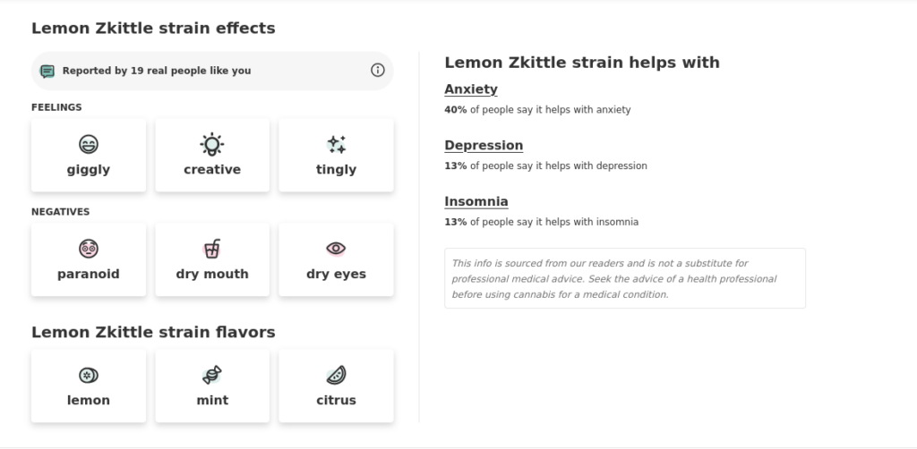917x449 pixels.
Task: Click the dry mouth drink icon
Action: click(211, 248)
